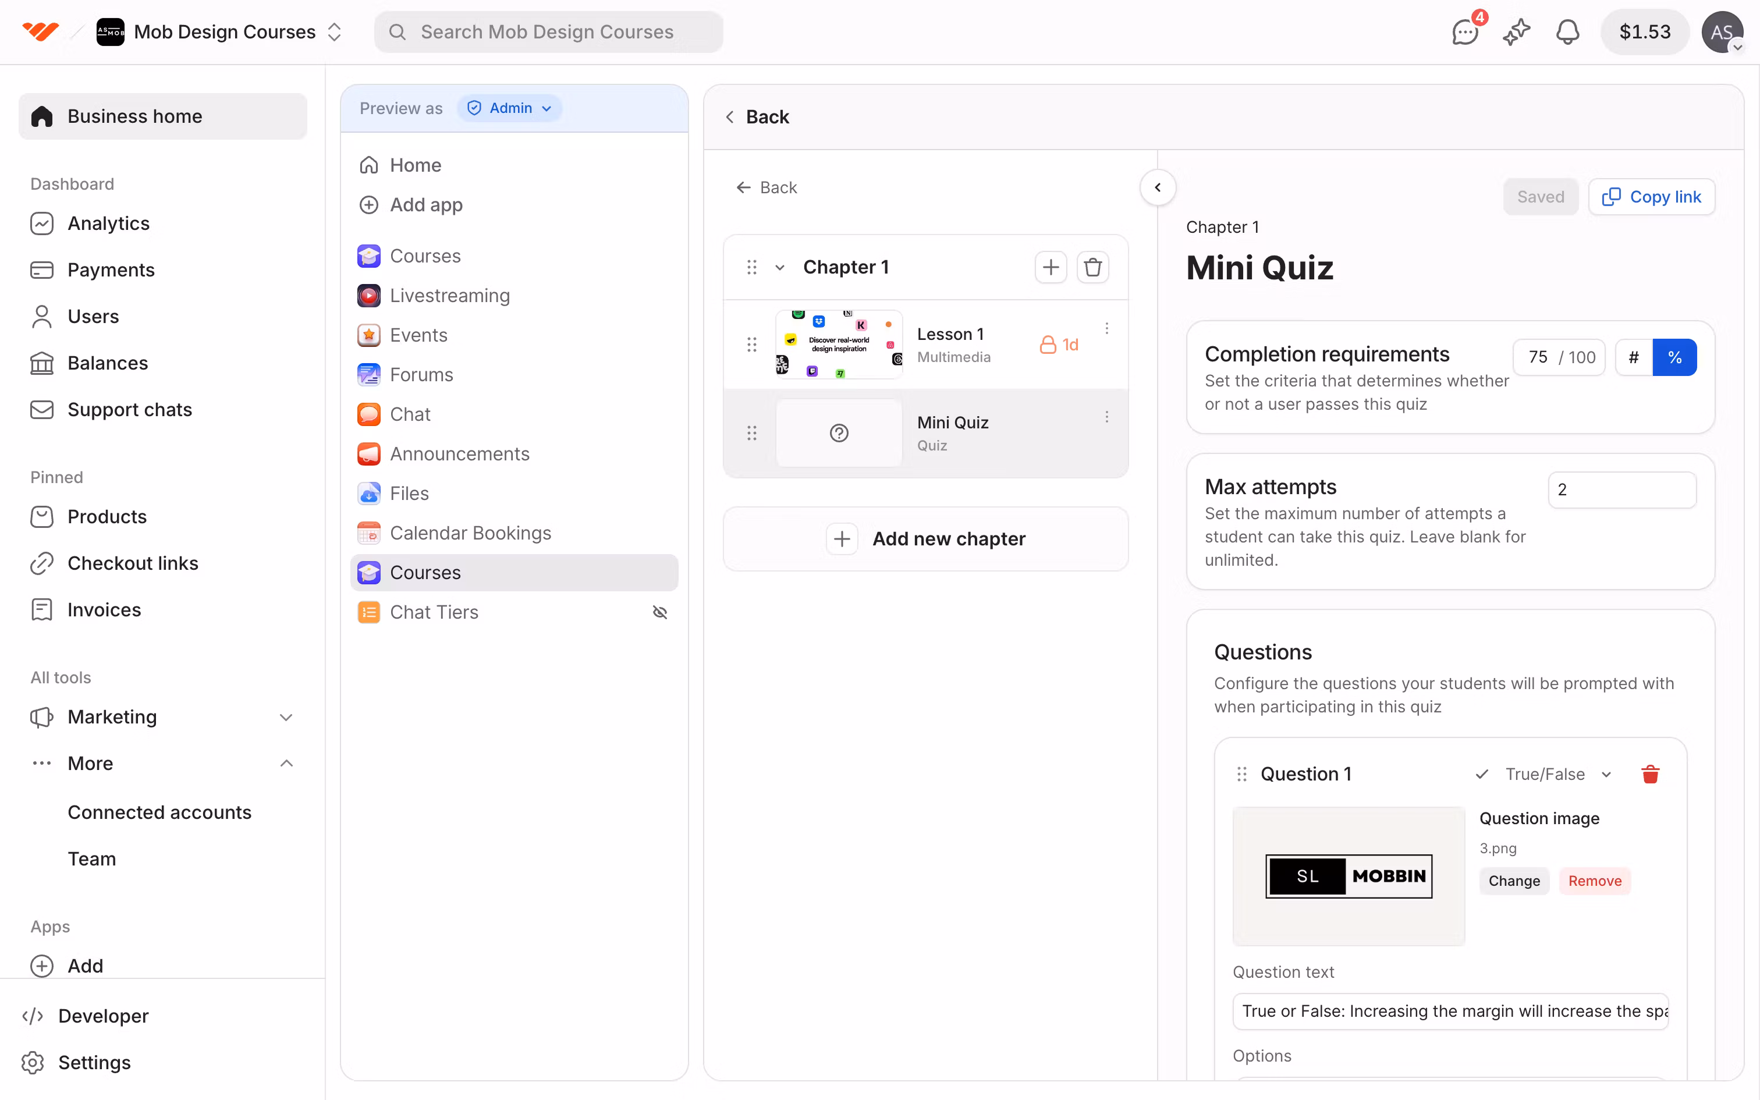Open the messages icon with badge
Viewport: 1760px width, 1100px height.
(1464, 32)
